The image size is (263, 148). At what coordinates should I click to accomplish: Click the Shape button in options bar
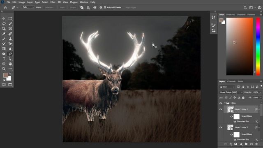click(x=73, y=7)
